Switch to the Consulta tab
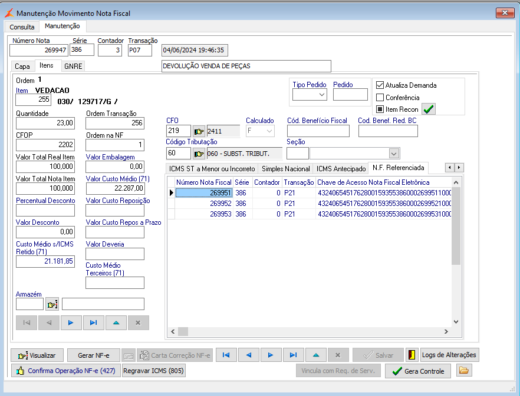The height and width of the screenshot is (396, 520). coord(22,27)
